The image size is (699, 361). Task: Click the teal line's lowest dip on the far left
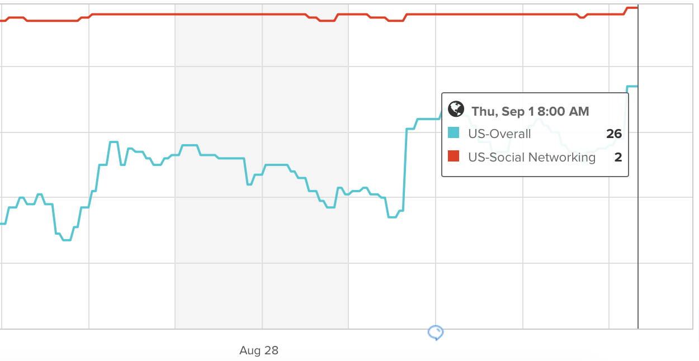(67, 240)
